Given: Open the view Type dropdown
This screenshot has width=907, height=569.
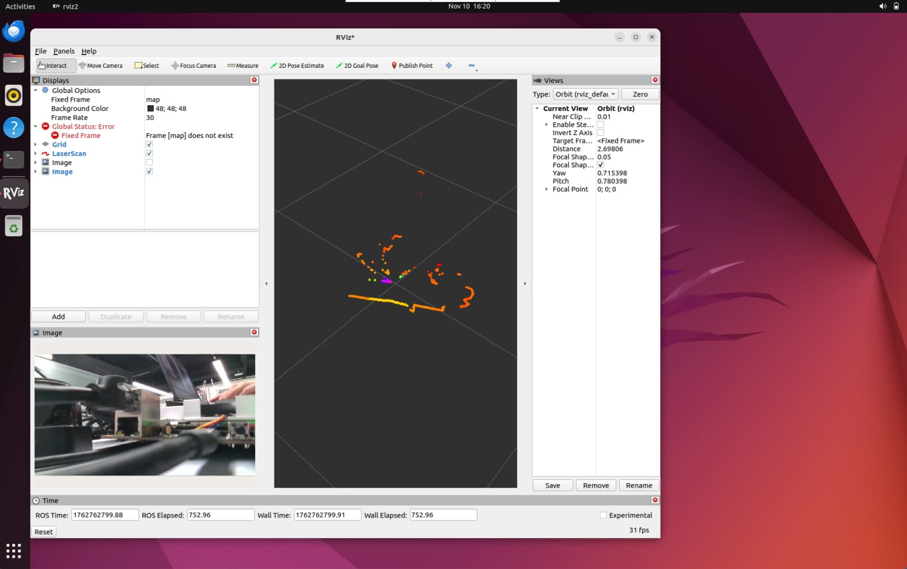Looking at the screenshot, I should pyautogui.click(x=585, y=94).
